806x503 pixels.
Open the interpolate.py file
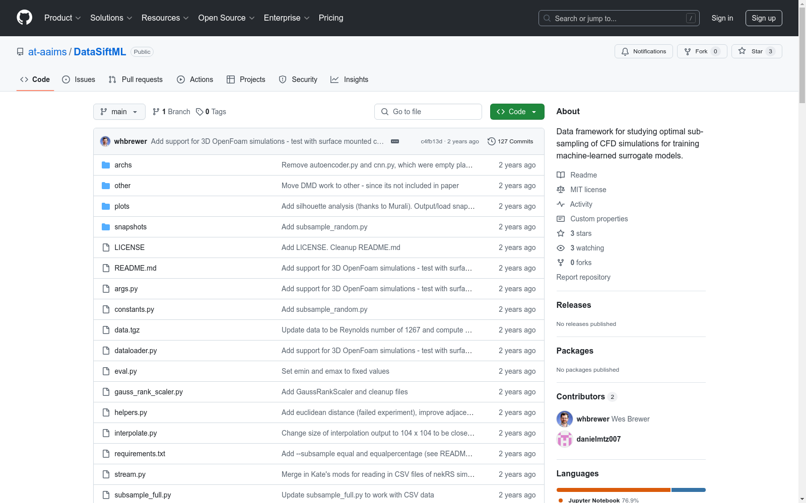tap(136, 433)
